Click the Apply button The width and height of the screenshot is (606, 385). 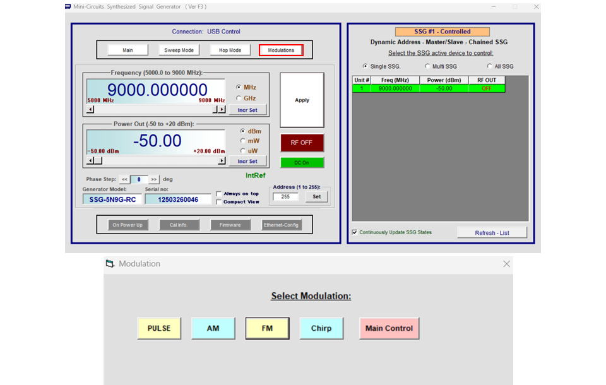[302, 100]
